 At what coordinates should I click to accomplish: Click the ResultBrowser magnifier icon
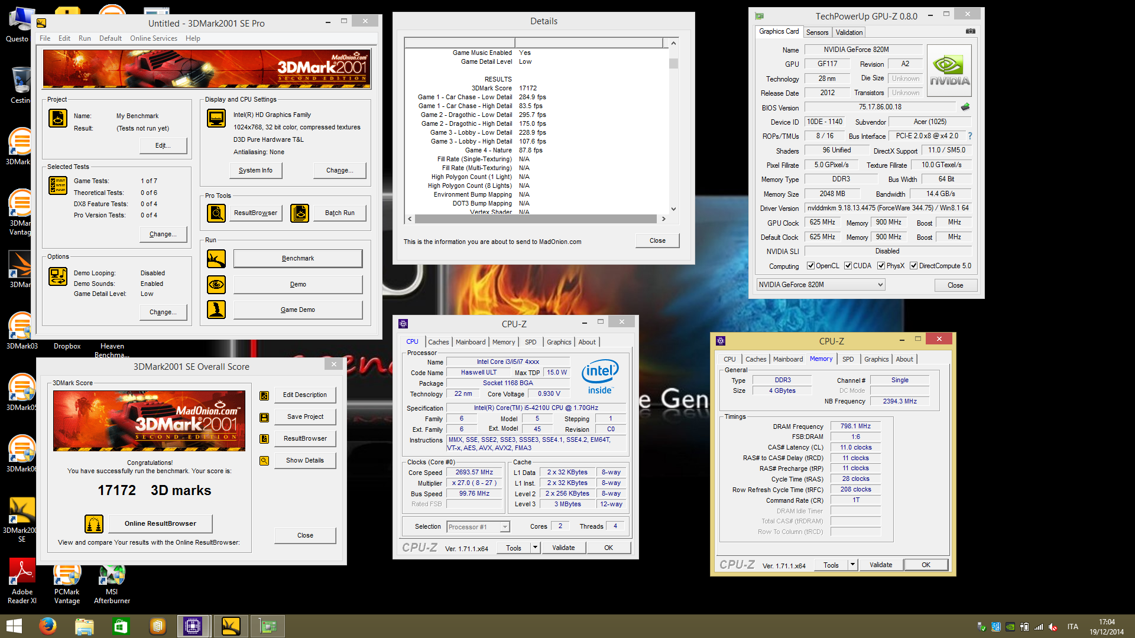216,213
